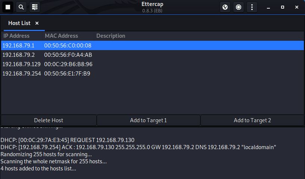Image resolution: width=305 pixels, height=179 pixels.
Task: Sort by MAC Address column header
Action: click(61, 36)
